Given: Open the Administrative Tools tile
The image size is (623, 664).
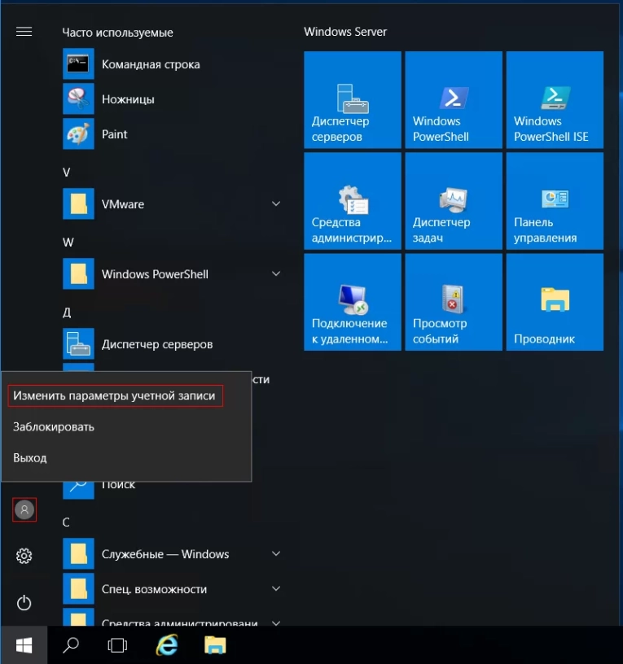Looking at the screenshot, I should click(x=352, y=200).
